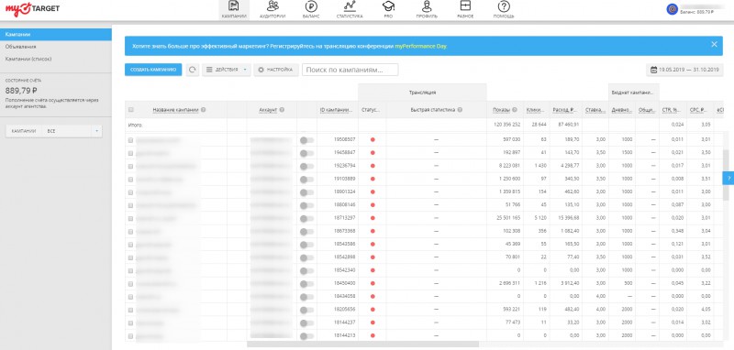Click the red status dot for campaign 19508507
The width and height of the screenshot is (734, 350).
373,139
